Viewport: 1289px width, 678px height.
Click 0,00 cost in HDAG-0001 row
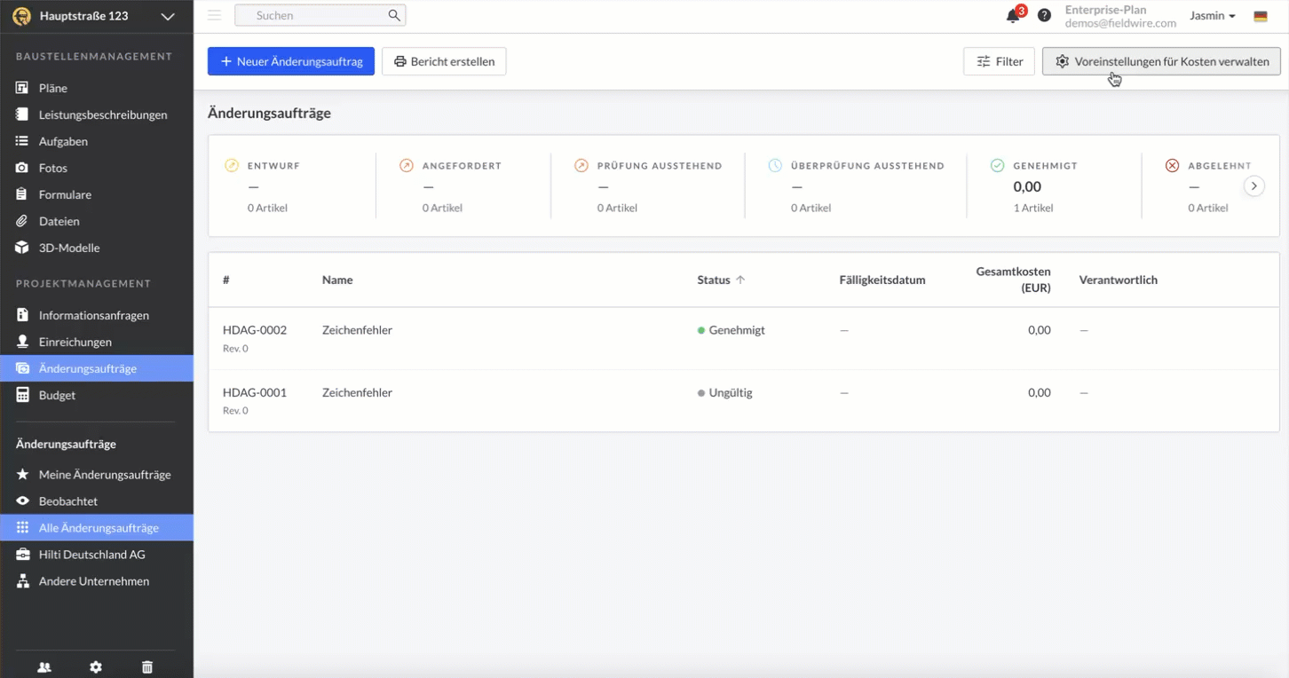click(1040, 392)
